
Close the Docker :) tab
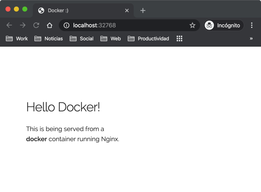[x=127, y=10]
